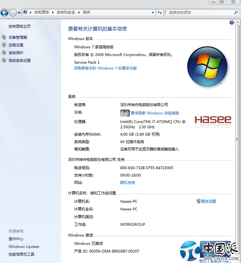The width and height of the screenshot is (241, 263).
Task: Click shield icon beside 更改设置
Action: [199, 201]
